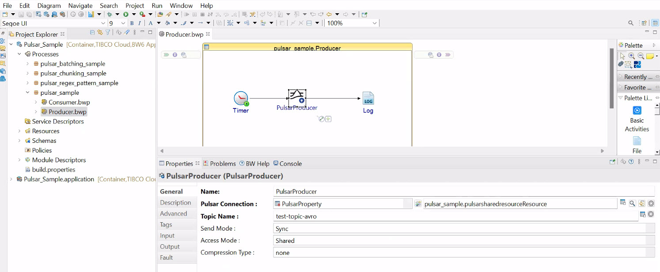This screenshot has width=660, height=272.
Task: Open the Advanced properties section
Action: [174, 213]
